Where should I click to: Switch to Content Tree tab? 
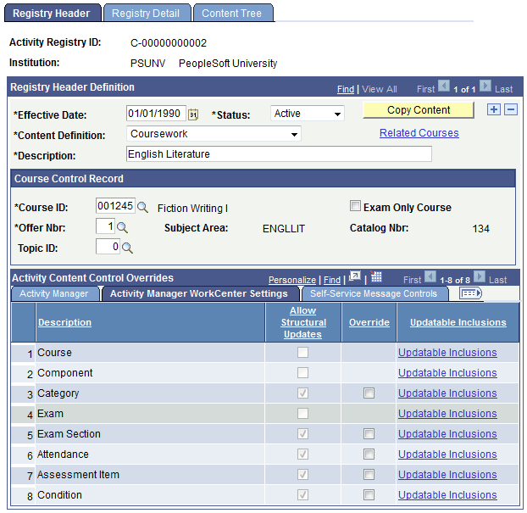pyautogui.click(x=232, y=13)
